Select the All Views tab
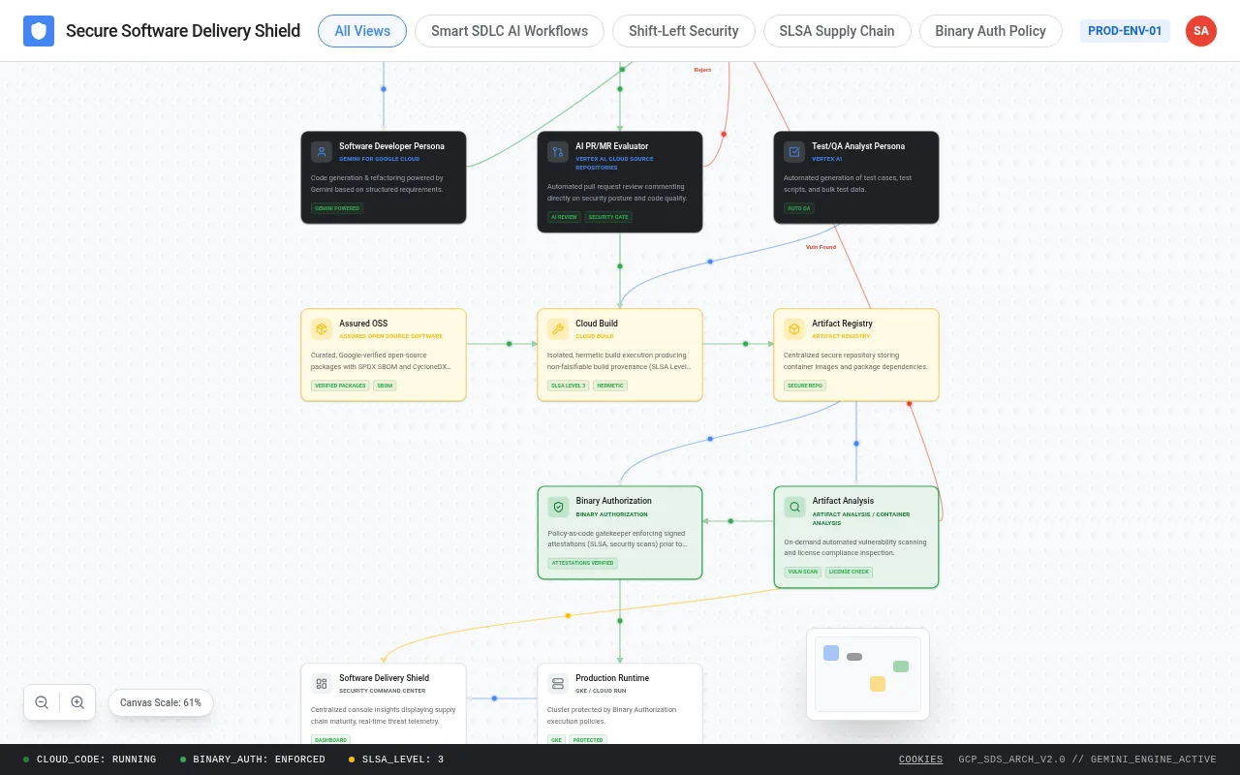Image resolution: width=1240 pixels, height=775 pixels. [362, 31]
